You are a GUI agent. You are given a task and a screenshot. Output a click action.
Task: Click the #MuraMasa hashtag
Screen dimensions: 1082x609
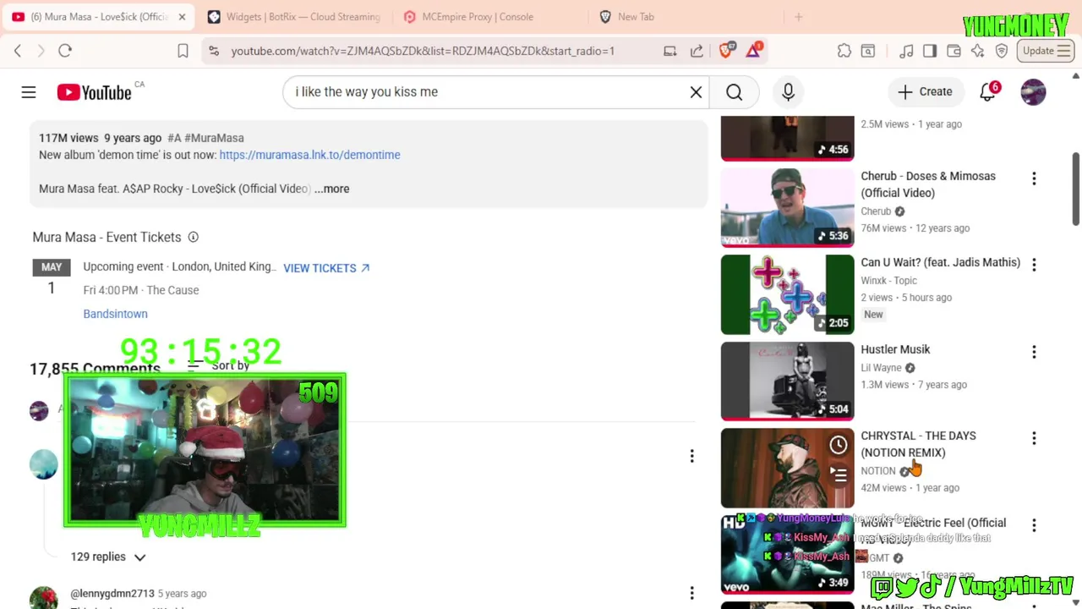coord(214,138)
